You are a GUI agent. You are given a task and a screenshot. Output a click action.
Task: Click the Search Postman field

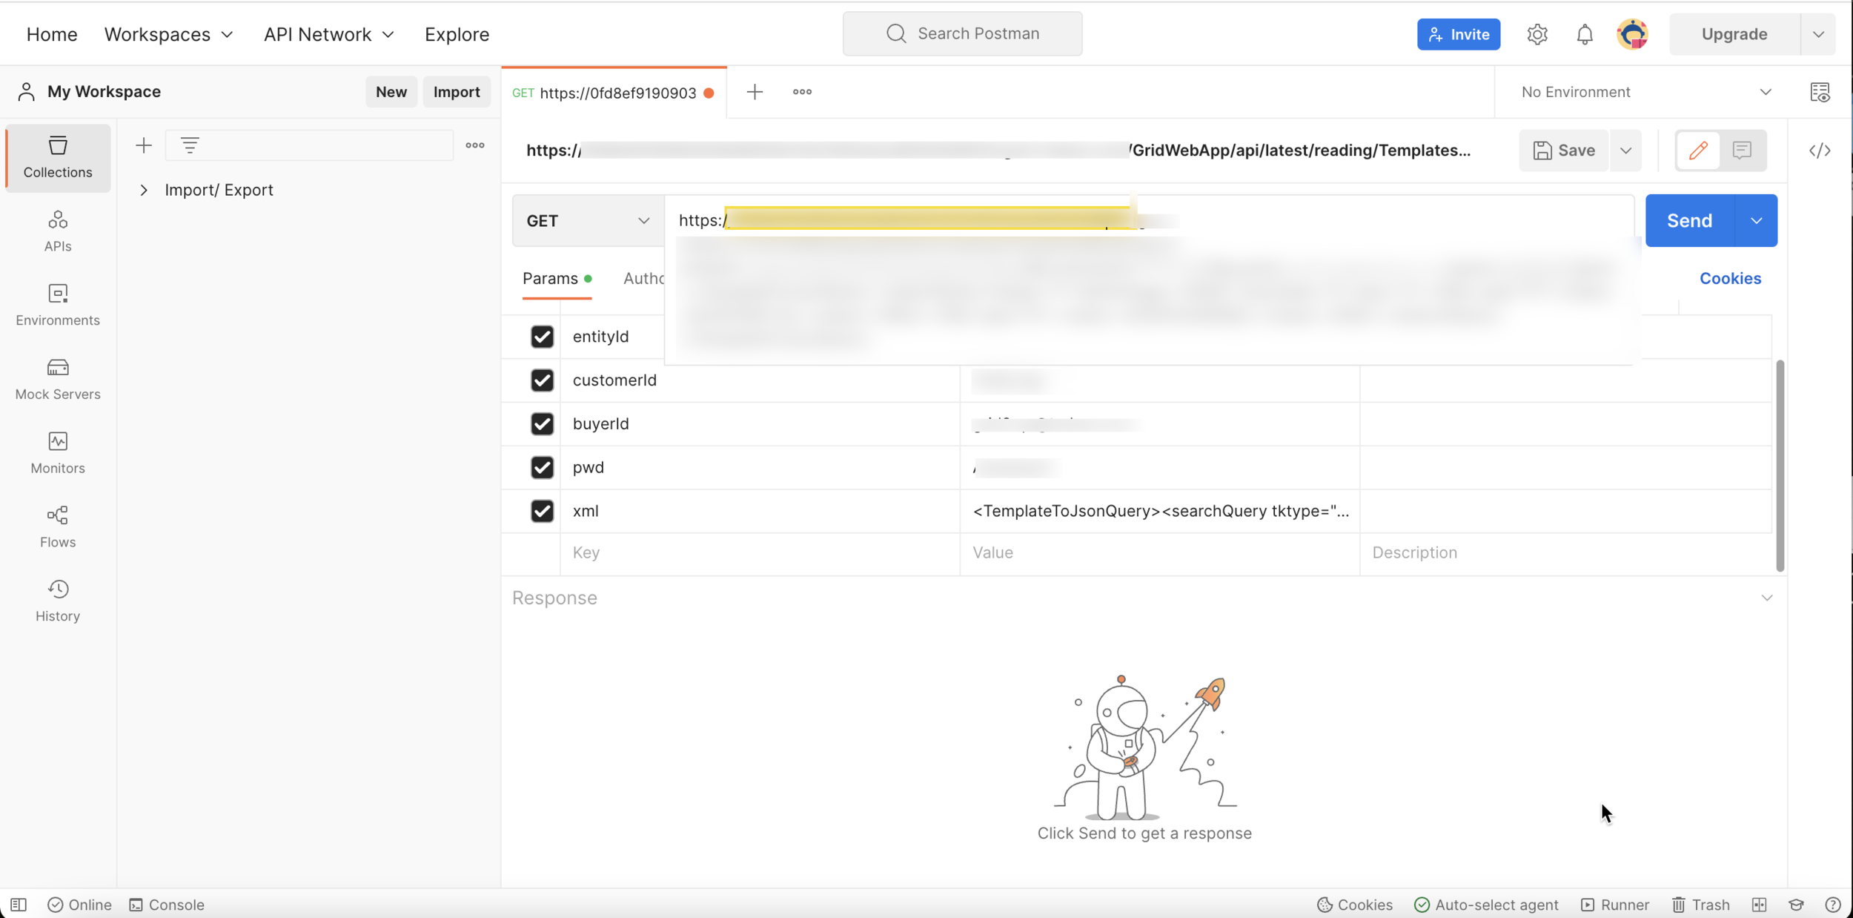click(x=962, y=33)
